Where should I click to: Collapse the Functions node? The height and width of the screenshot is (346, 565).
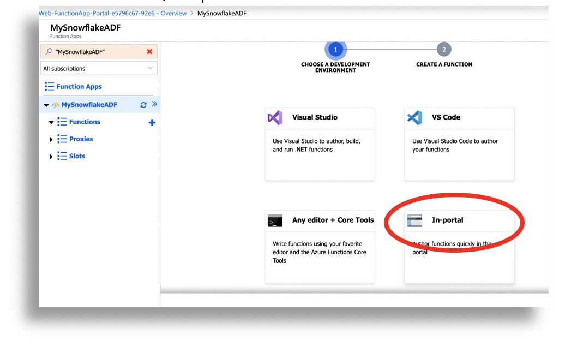coord(51,123)
